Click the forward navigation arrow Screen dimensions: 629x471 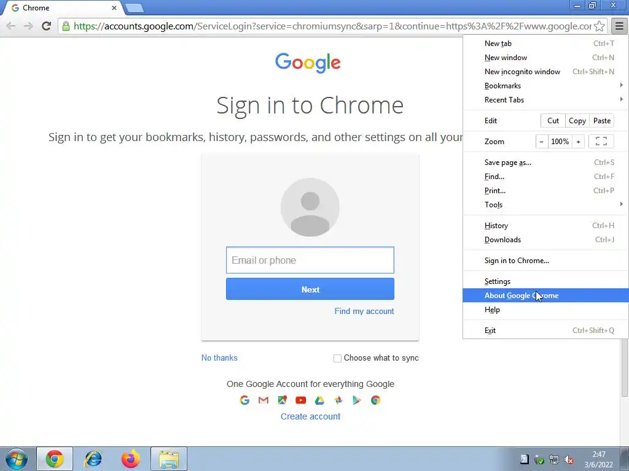[28, 26]
